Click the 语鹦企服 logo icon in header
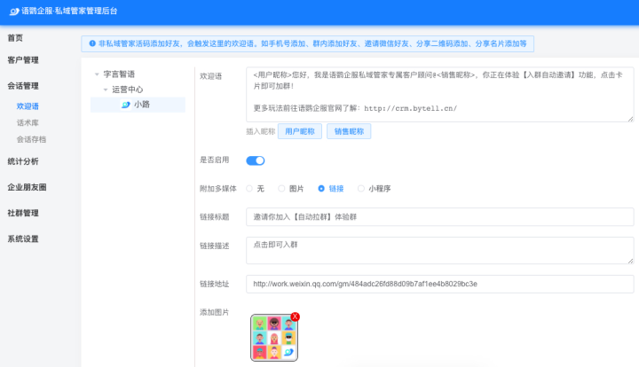639x367 pixels. [12, 12]
